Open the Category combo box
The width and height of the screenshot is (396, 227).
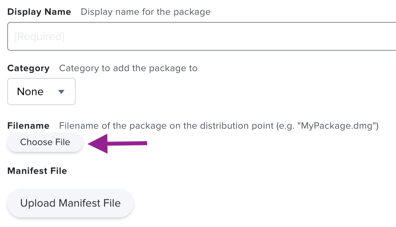(41, 92)
